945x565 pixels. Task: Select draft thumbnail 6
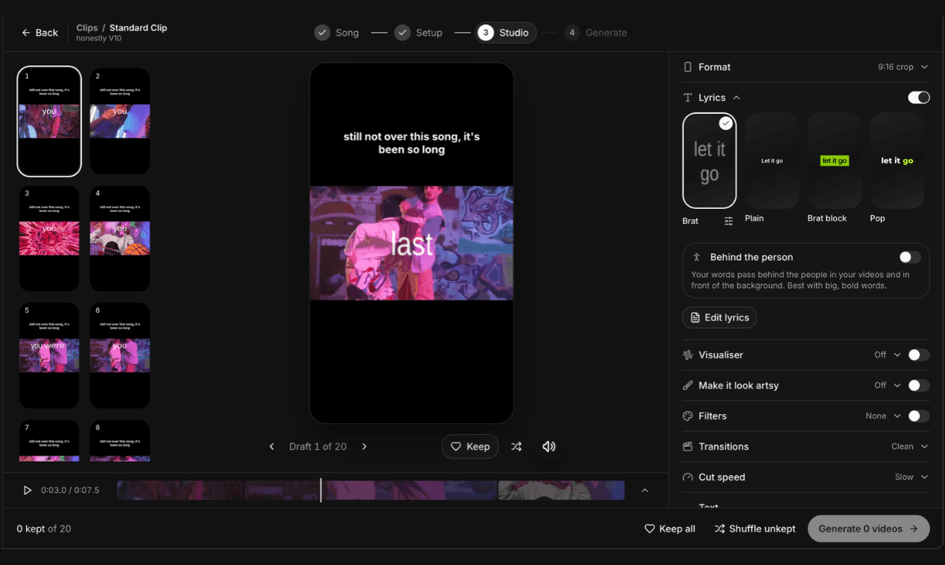120,355
